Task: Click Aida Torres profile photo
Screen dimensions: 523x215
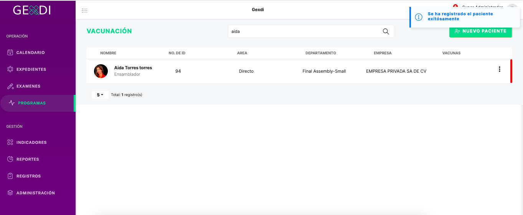Action: 101,71
